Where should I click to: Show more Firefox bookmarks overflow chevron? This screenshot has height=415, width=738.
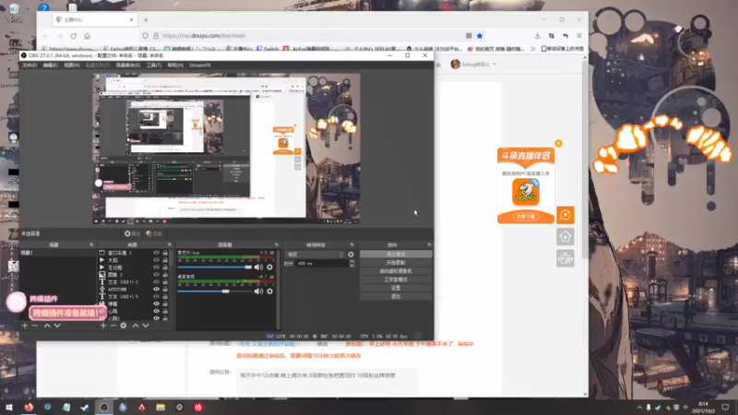pyautogui.click(x=533, y=49)
